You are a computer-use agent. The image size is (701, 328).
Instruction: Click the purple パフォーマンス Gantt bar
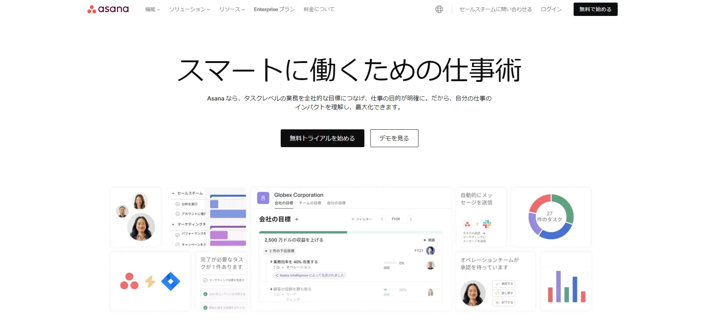coord(218,235)
